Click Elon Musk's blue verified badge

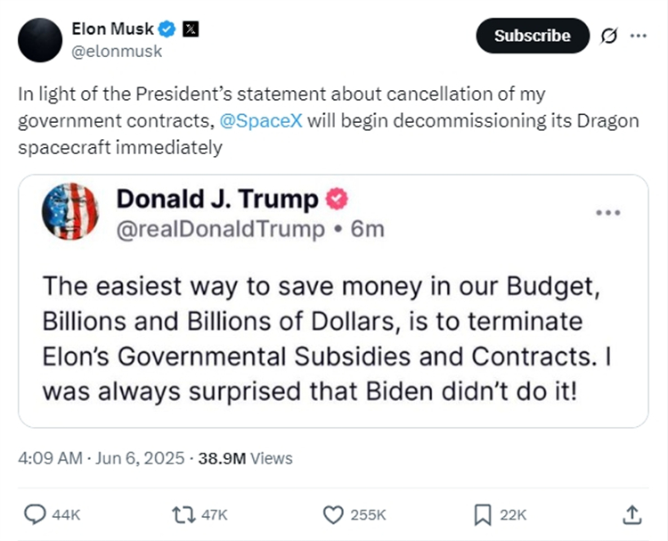[x=167, y=29]
